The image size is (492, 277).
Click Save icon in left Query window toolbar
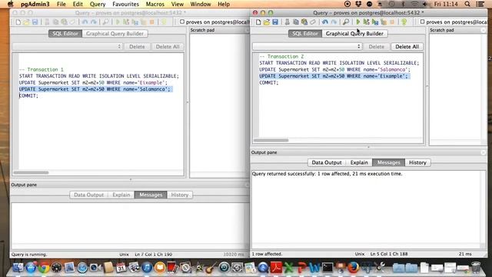(35, 22)
